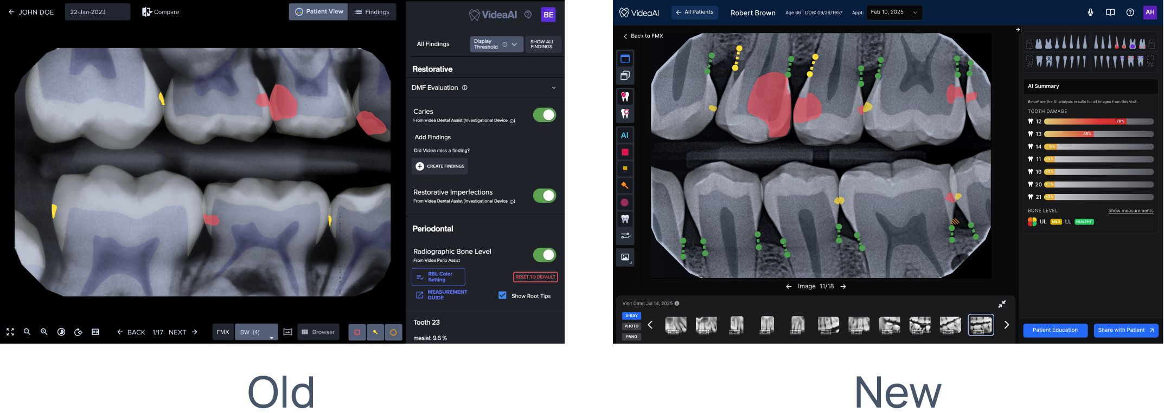Click the contrast adjustment icon in the bottom toolbar
The width and height of the screenshot is (1164, 413).
61,332
